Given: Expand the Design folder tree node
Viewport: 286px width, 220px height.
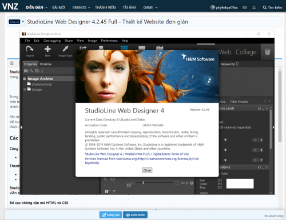Looking at the screenshot, I should pyautogui.click(x=25, y=89).
